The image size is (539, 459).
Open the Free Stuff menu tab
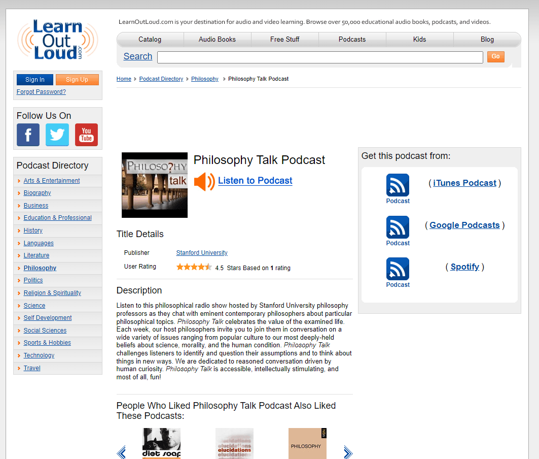(x=284, y=39)
